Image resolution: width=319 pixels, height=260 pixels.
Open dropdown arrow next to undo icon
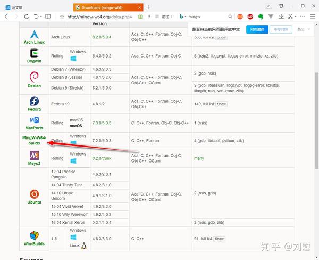pyautogui.click(x=41, y=17)
